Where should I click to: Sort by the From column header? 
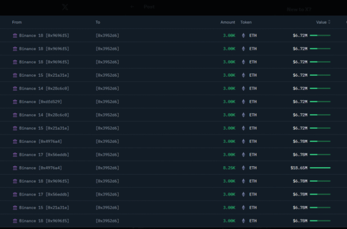tap(17, 22)
